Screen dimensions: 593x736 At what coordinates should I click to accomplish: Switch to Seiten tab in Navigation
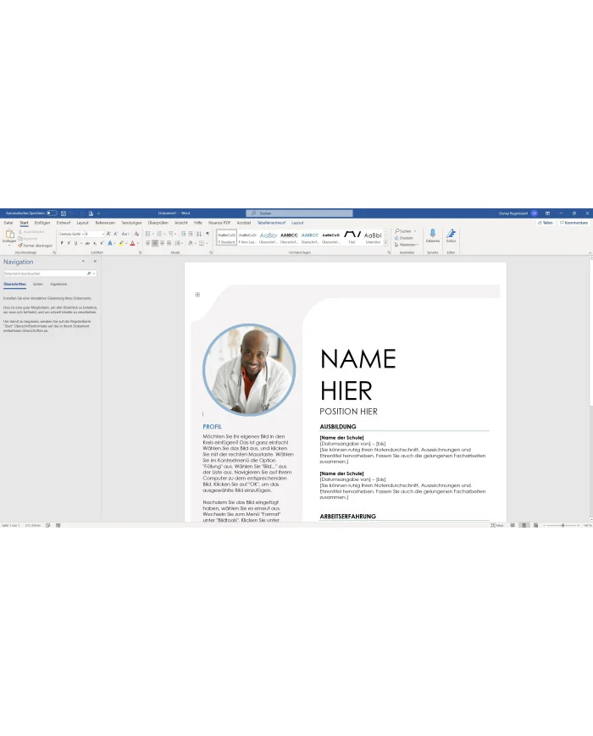pos(37,284)
